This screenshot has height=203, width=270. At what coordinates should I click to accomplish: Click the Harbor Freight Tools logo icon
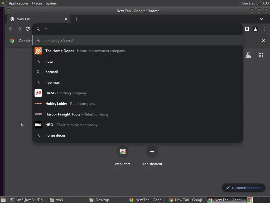(x=38, y=114)
